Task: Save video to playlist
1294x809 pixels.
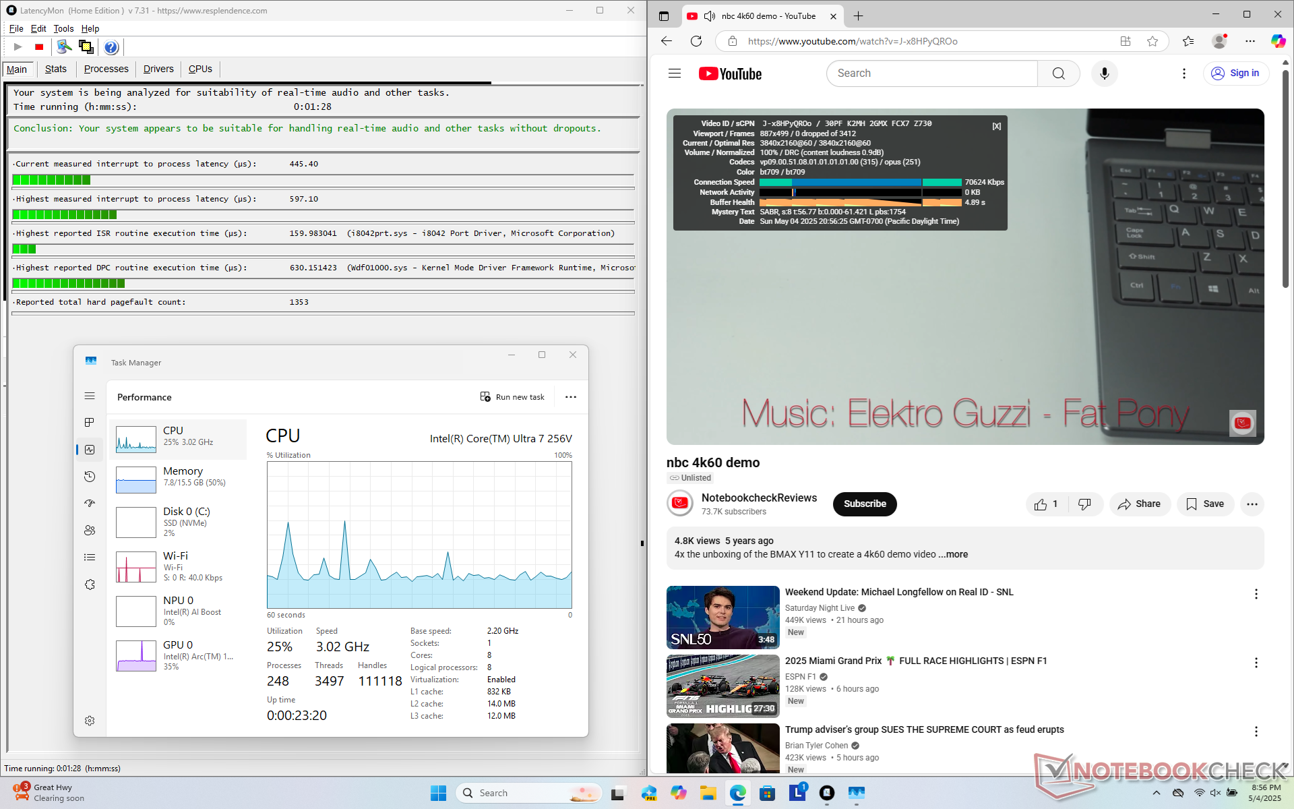Action: 1205,504
